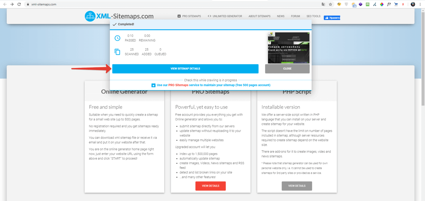This screenshot has width=425, height=201.
Task: Click 'Powerful, yet easy to use' subheading
Action: point(201,107)
